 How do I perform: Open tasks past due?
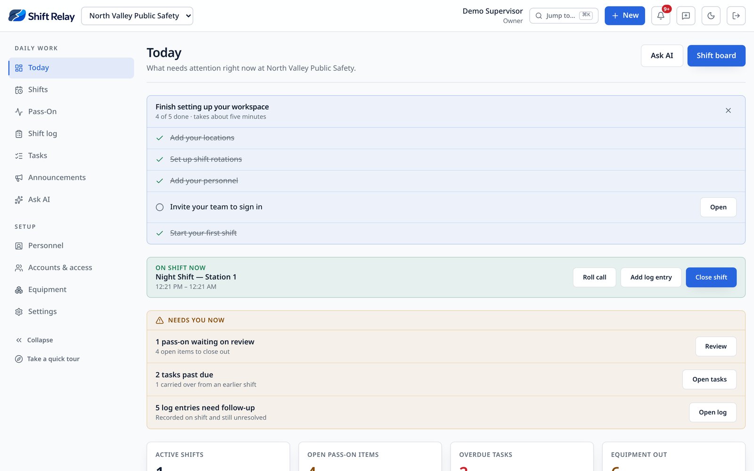pyautogui.click(x=709, y=380)
